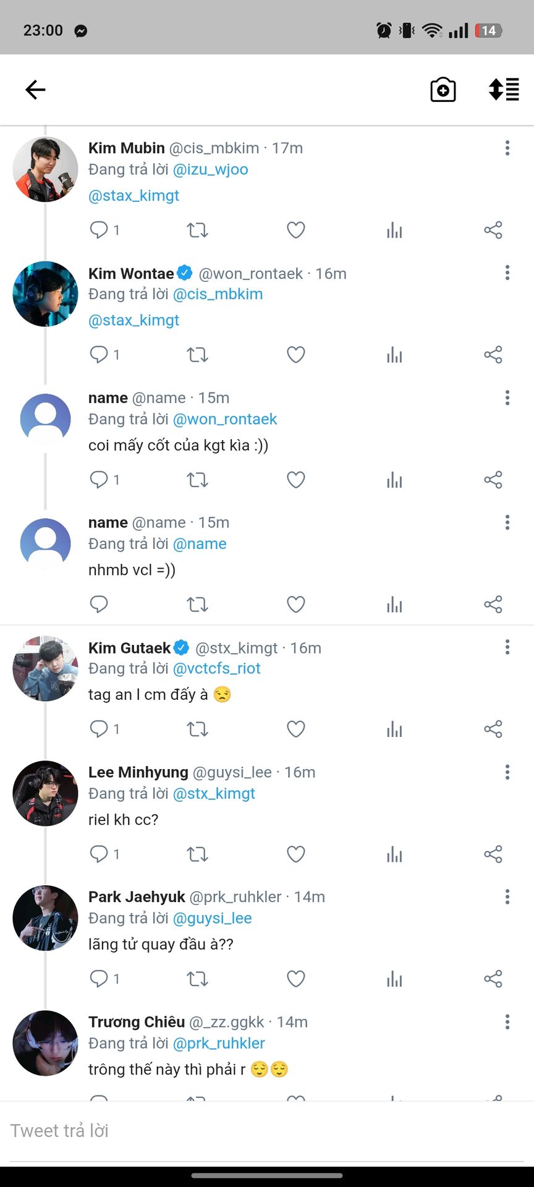Reply to Lee Minhyung's tweet
The width and height of the screenshot is (534, 1187).
tap(99, 854)
